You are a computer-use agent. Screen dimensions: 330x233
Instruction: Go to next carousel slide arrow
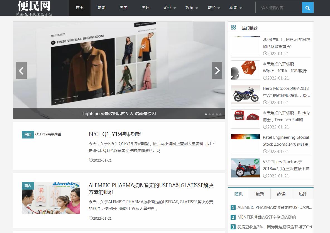coord(217,70)
